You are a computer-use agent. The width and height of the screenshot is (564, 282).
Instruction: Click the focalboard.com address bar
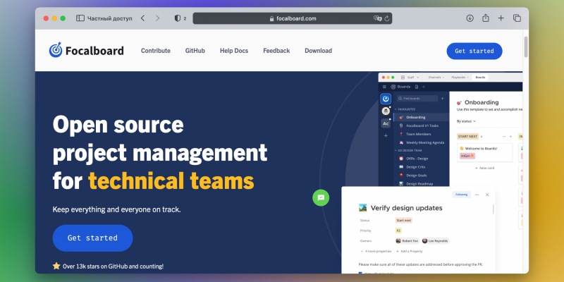coord(292,18)
